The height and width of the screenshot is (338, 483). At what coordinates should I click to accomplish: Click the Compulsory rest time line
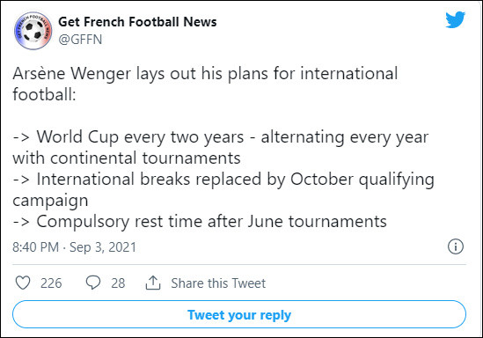[x=200, y=222]
